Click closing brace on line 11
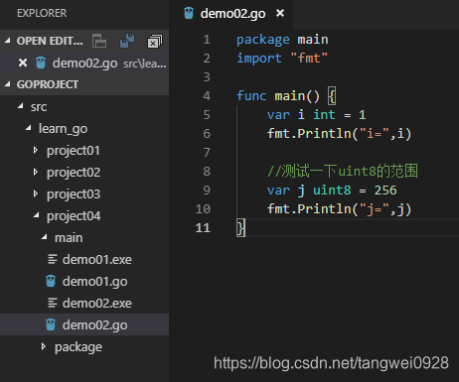This screenshot has height=382, width=459. click(x=240, y=228)
